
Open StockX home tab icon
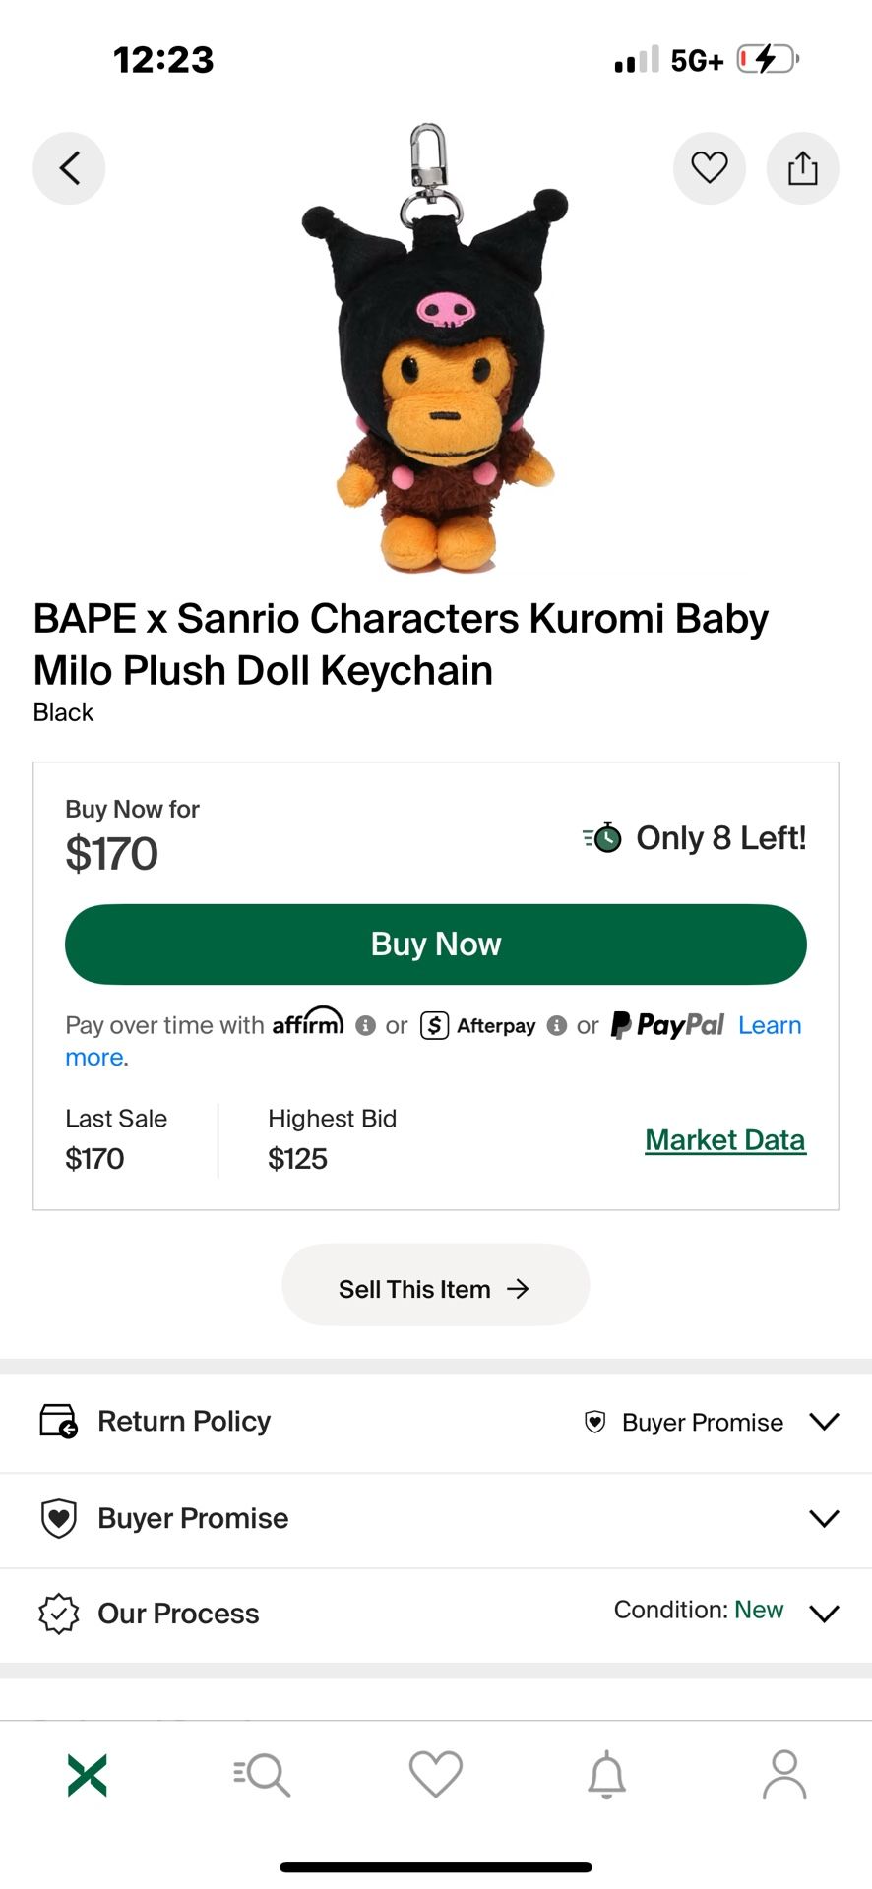coord(88,1775)
